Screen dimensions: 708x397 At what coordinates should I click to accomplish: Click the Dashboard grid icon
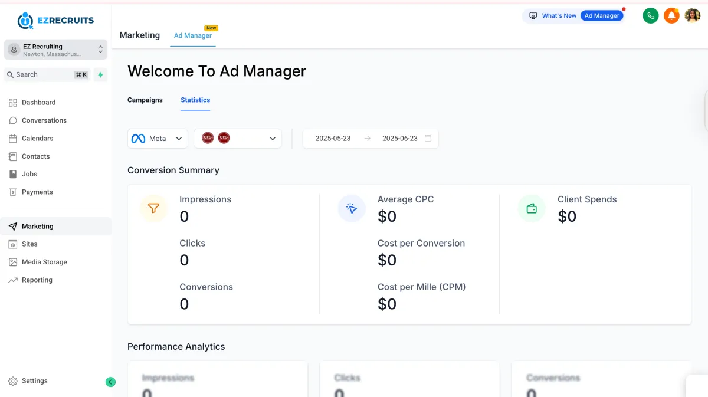tap(13, 103)
